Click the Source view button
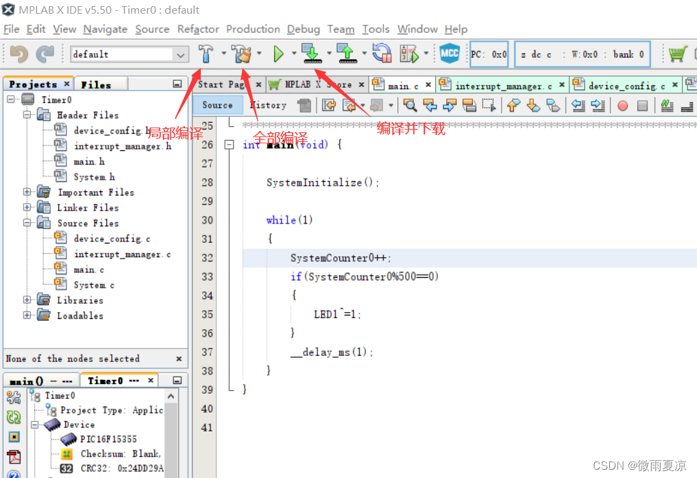The height and width of the screenshot is (478, 697). tap(217, 106)
